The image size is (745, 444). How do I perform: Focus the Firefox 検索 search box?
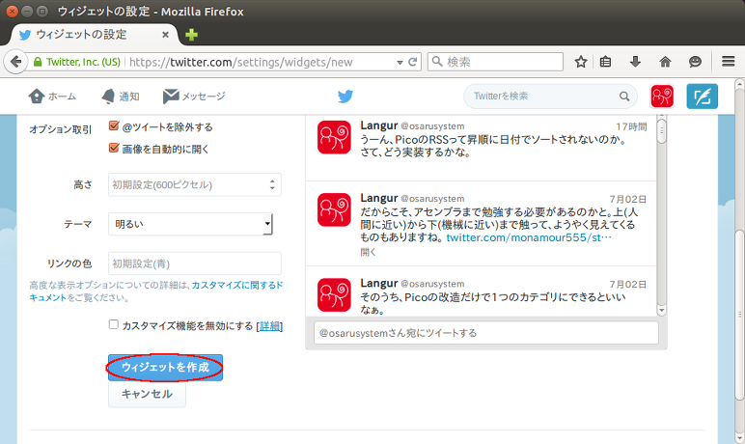click(496, 62)
